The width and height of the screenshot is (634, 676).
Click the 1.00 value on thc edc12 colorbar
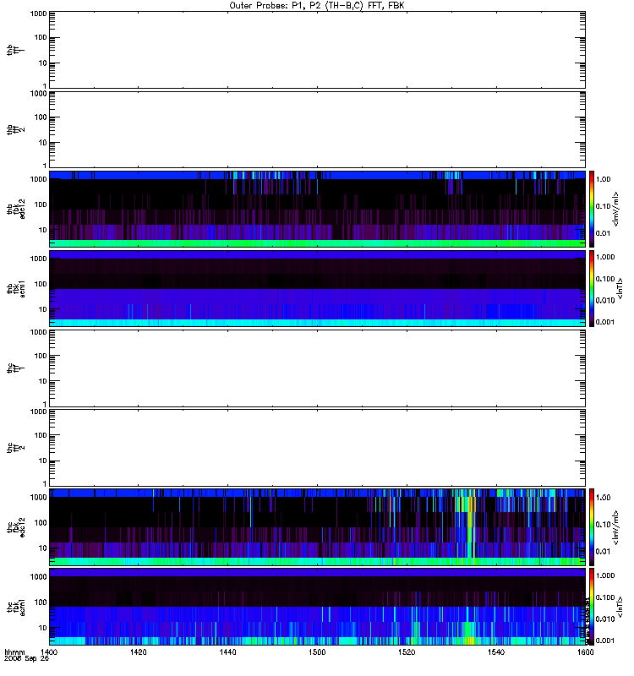click(x=604, y=497)
